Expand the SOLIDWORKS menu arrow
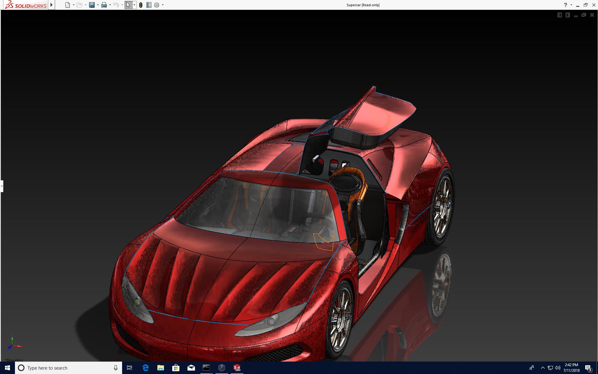The image size is (598, 374). pos(52,5)
